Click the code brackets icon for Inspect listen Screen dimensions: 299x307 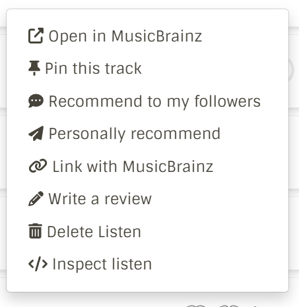[38, 264]
